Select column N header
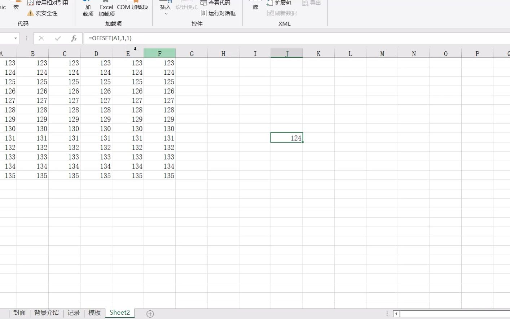Image resolution: width=510 pixels, height=319 pixels. coord(414,53)
